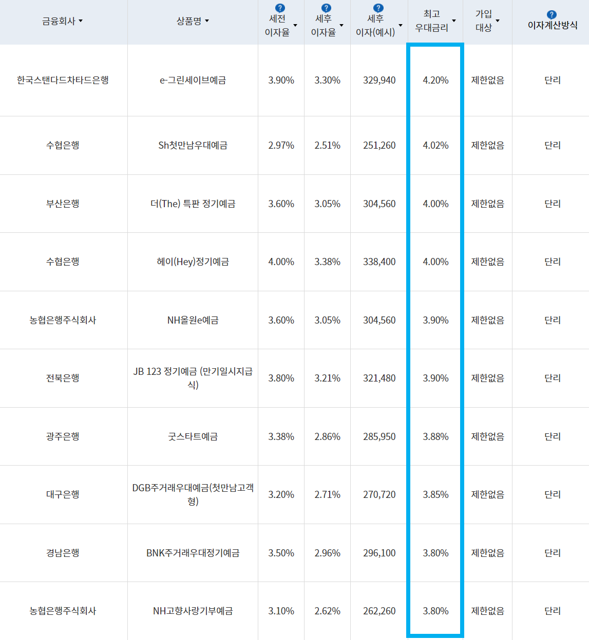Click 광주은행 company cell
This screenshot has height=640, width=589.
click(63, 436)
